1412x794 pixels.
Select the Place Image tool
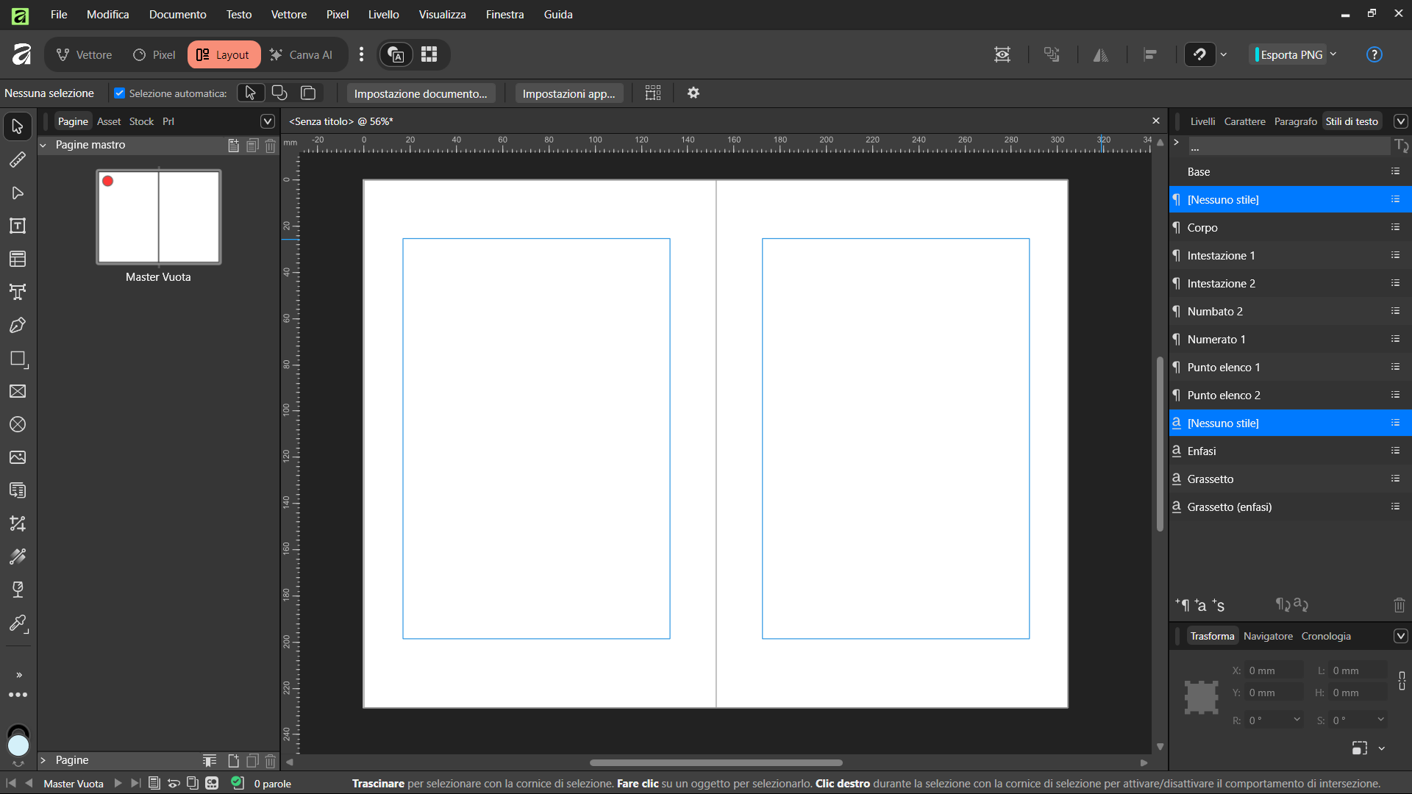click(18, 457)
